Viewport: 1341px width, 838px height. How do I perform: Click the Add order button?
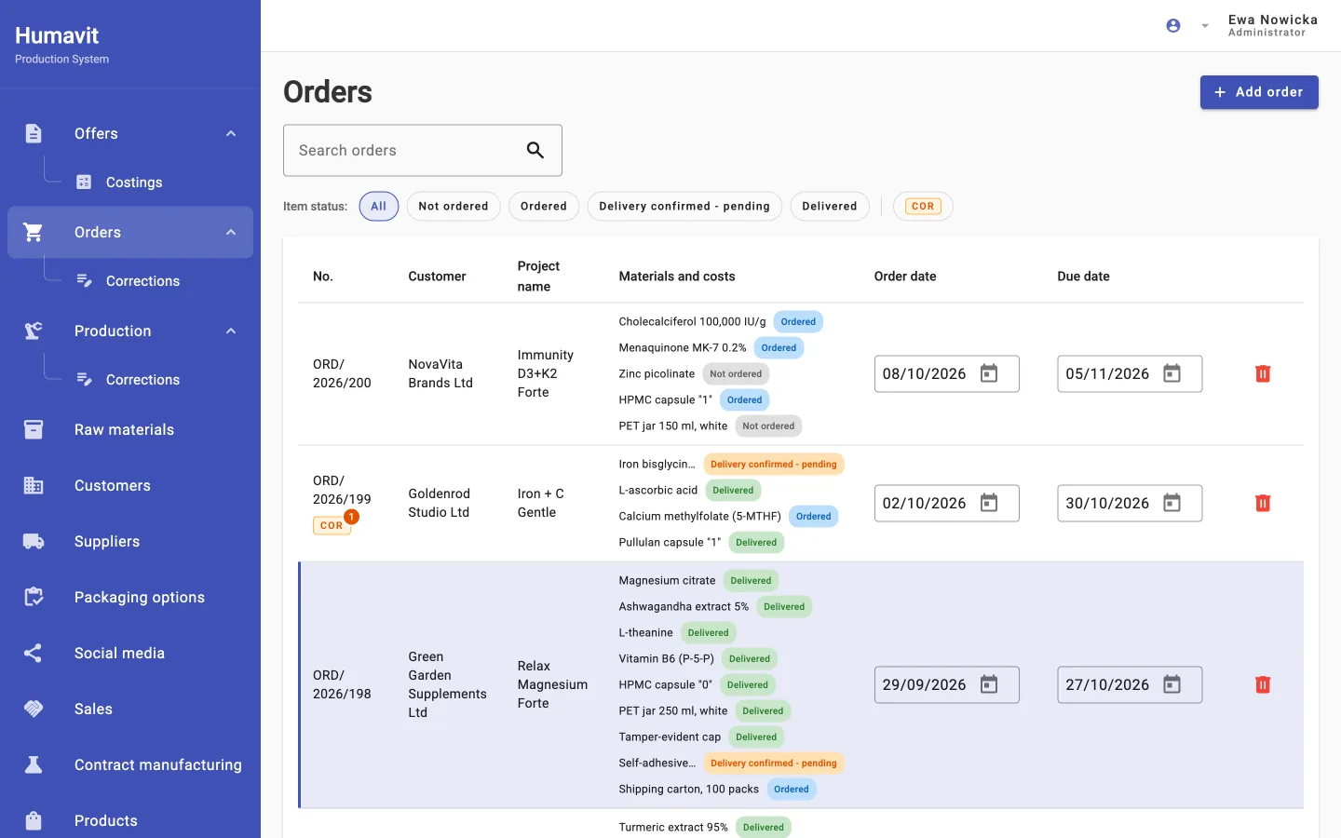[x=1259, y=92]
